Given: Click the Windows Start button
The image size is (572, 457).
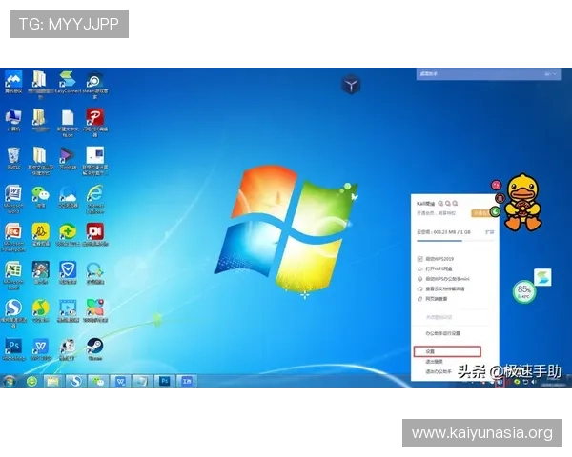Looking at the screenshot, I should [9, 381].
